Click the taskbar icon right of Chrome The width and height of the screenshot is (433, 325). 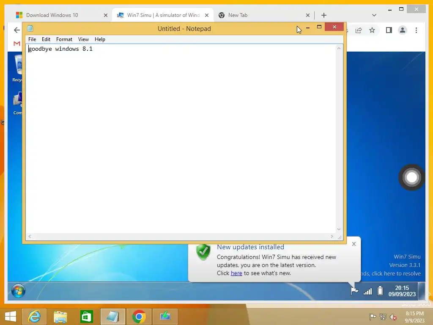click(x=165, y=317)
